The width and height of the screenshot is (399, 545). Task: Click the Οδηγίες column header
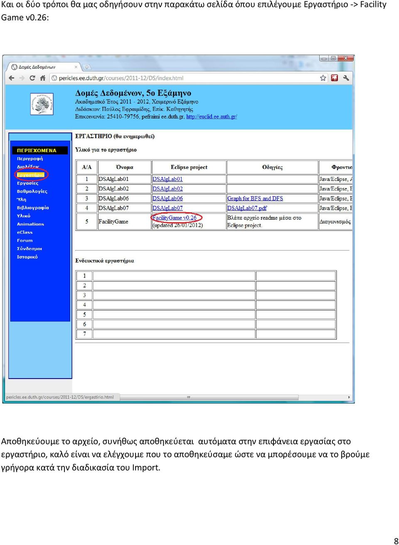(273, 167)
